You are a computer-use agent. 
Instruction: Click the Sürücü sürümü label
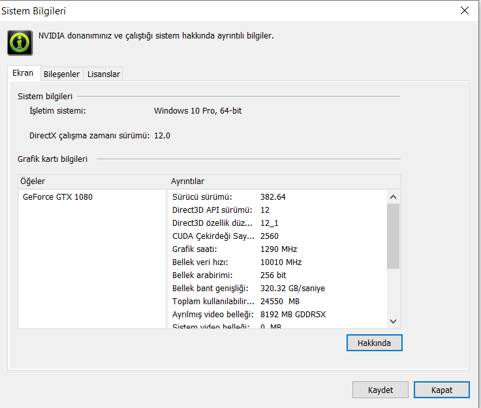click(202, 197)
